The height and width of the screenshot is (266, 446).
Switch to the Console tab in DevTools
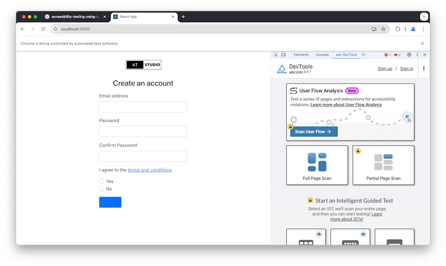coord(322,55)
